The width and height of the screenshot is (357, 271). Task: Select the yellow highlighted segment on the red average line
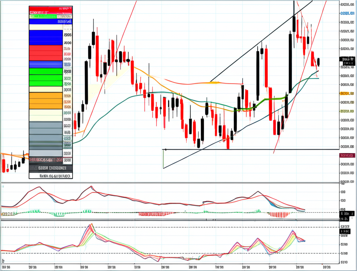(x=214, y=83)
